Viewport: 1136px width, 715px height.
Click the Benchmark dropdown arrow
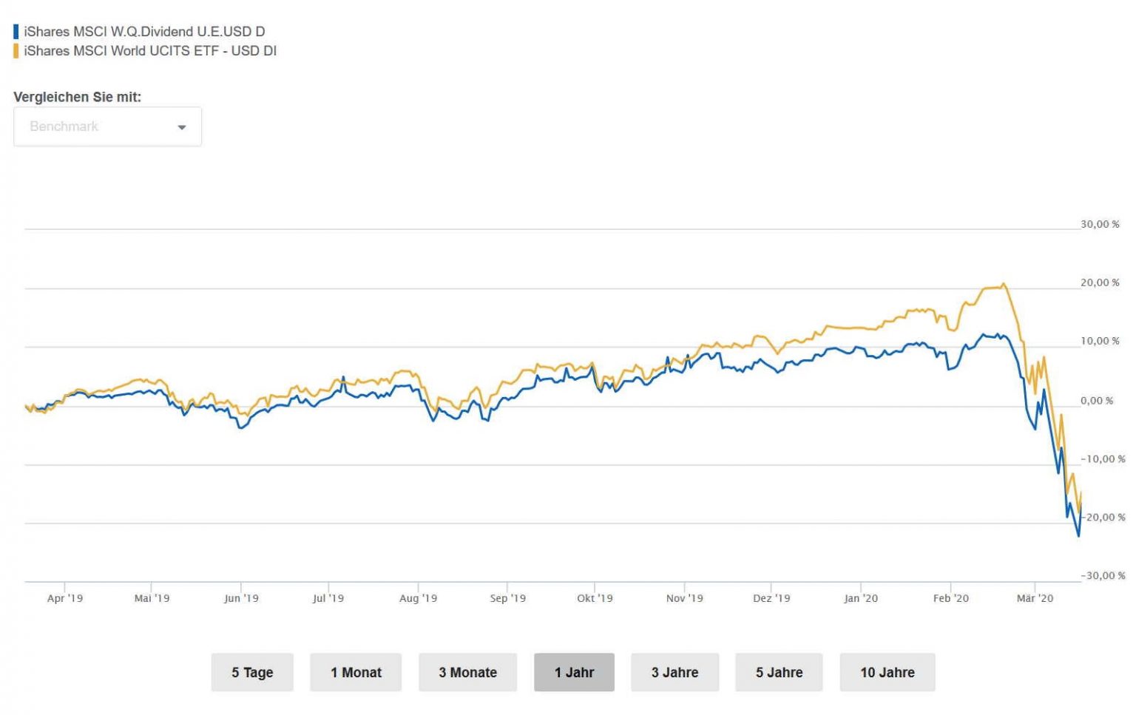click(182, 127)
